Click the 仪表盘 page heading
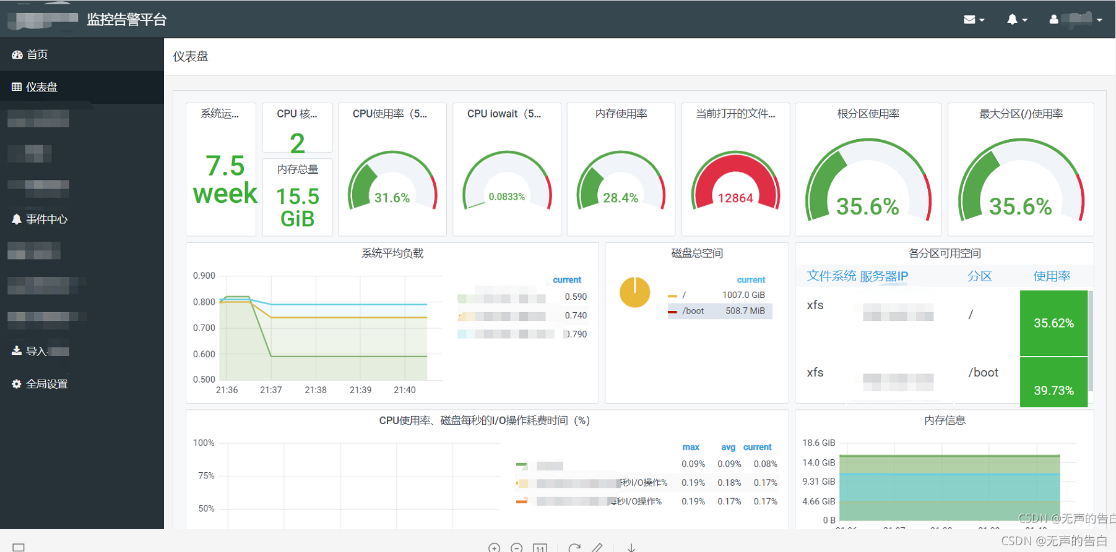The height and width of the screenshot is (552, 1116). [x=191, y=56]
